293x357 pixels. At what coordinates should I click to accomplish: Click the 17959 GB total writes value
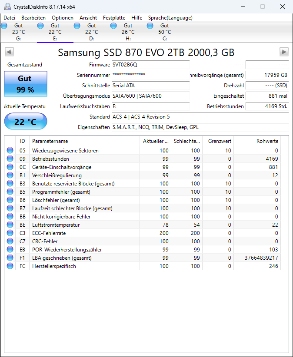(x=267, y=75)
